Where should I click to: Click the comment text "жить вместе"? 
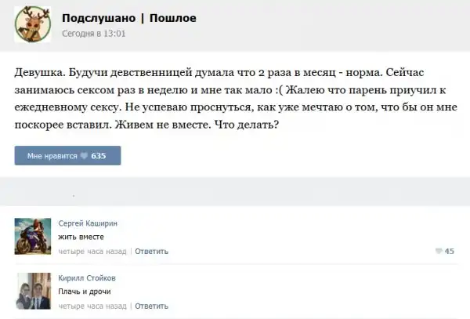[x=81, y=237]
